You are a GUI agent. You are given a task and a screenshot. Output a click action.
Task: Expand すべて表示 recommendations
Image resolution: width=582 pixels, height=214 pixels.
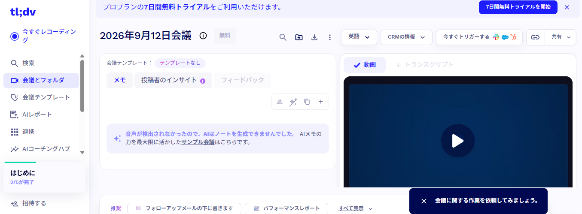(356, 208)
